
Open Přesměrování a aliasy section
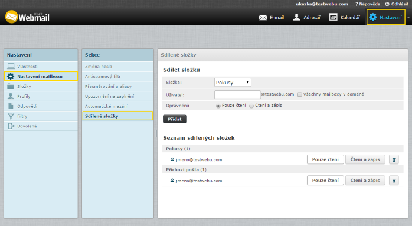point(117,86)
